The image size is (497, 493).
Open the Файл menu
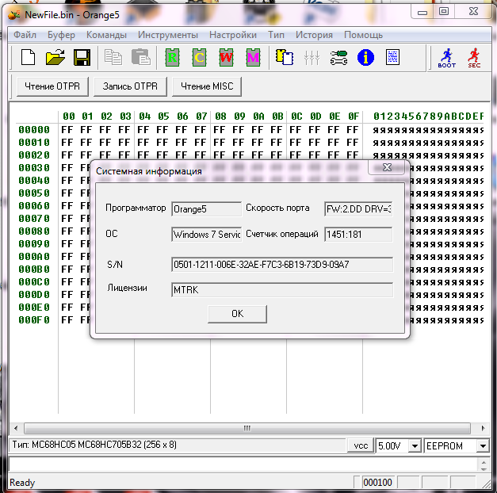coord(25,35)
